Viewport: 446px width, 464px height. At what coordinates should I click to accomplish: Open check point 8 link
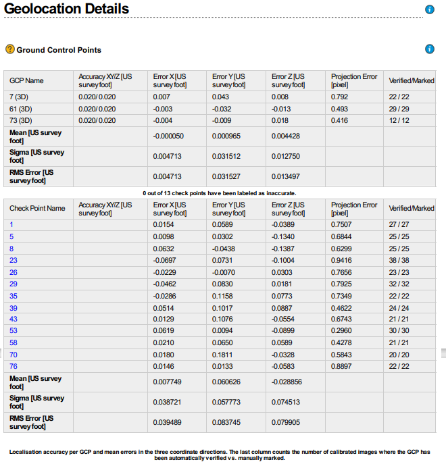(11, 249)
